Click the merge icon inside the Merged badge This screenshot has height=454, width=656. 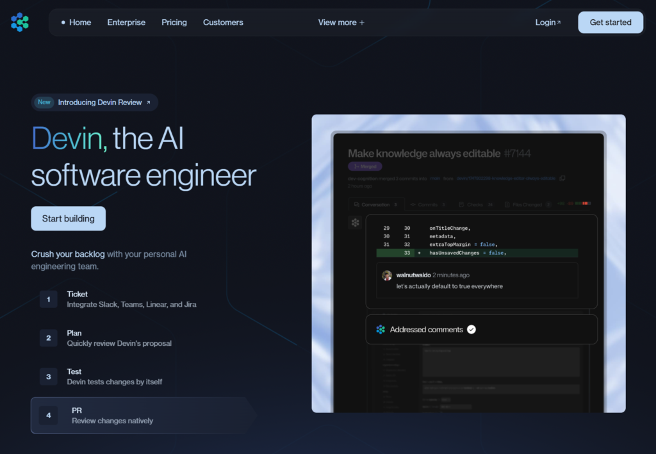(x=357, y=166)
